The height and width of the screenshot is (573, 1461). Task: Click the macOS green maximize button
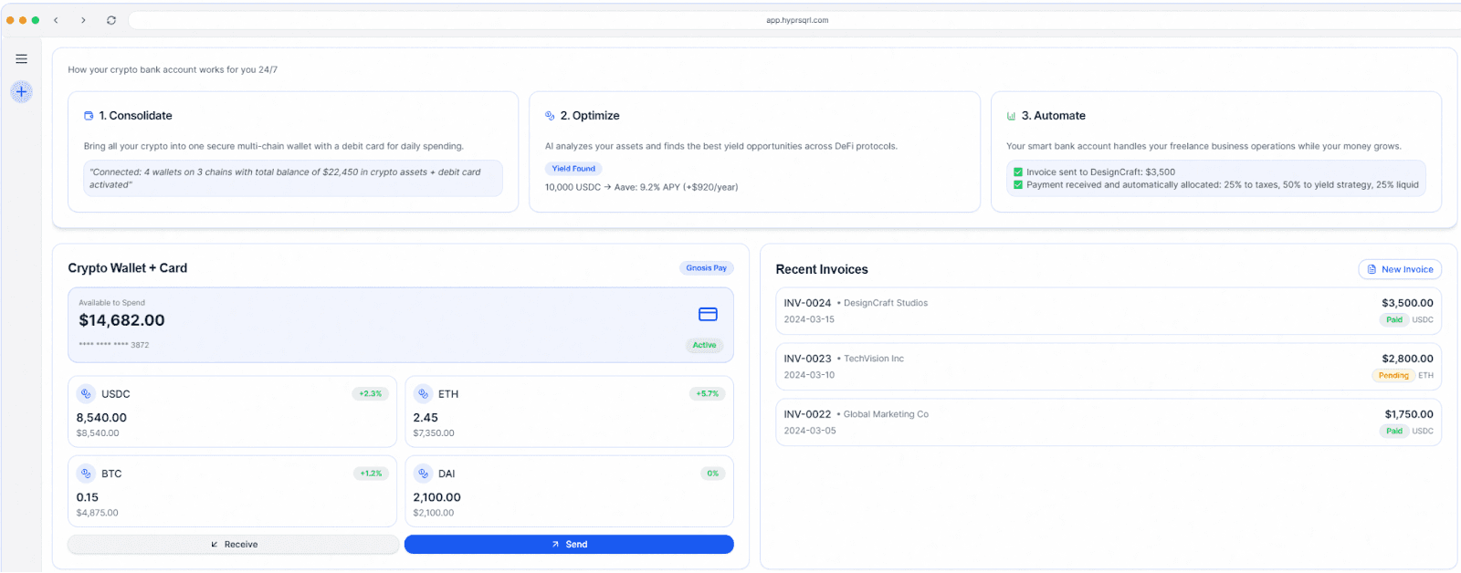click(36, 20)
